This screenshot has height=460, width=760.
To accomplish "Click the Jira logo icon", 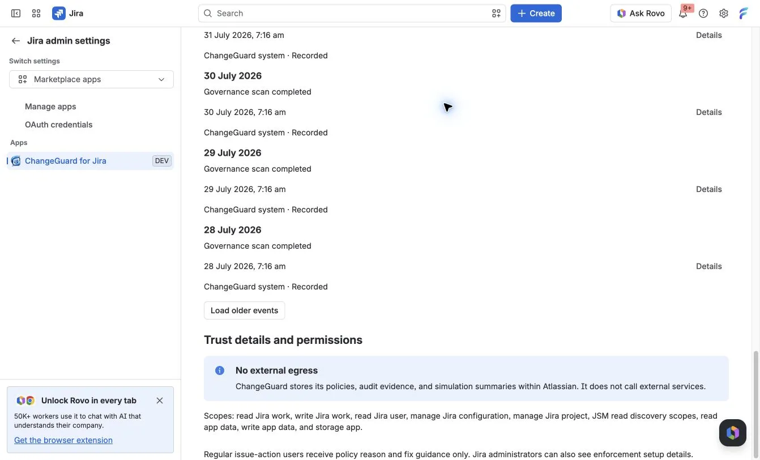I will tap(59, 13).
